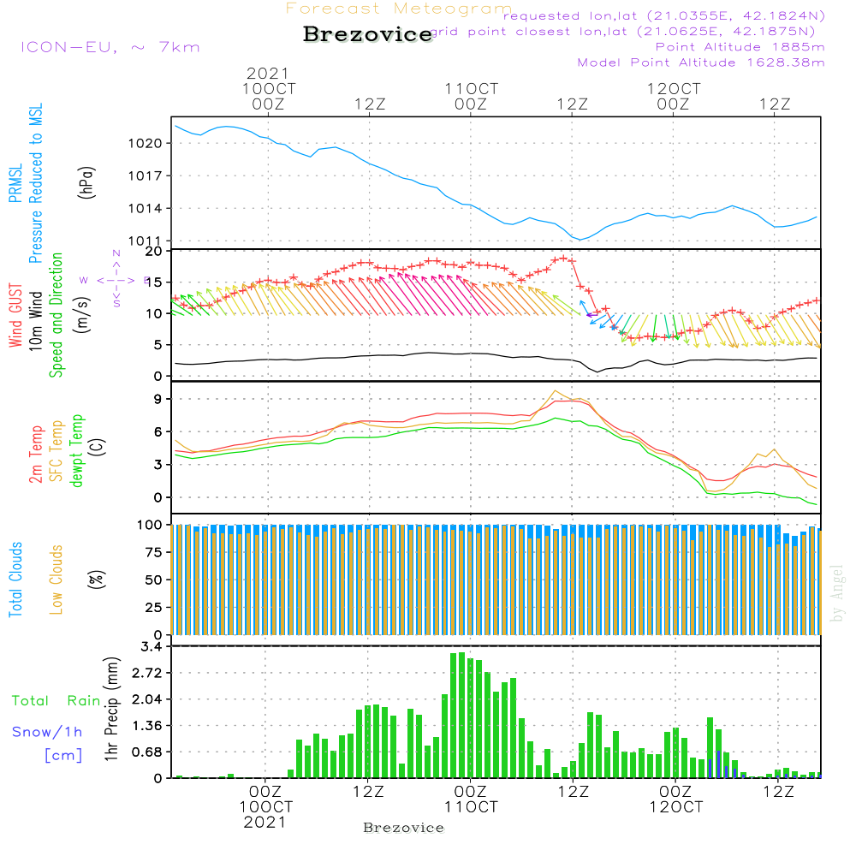Click the Snow/1h blue legend label
The image size is (856, 856).
tap(47, 732)
